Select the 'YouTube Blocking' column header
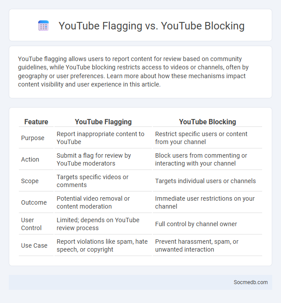Image resolution: width=281 pixels, height=303 pixels. 207,122
